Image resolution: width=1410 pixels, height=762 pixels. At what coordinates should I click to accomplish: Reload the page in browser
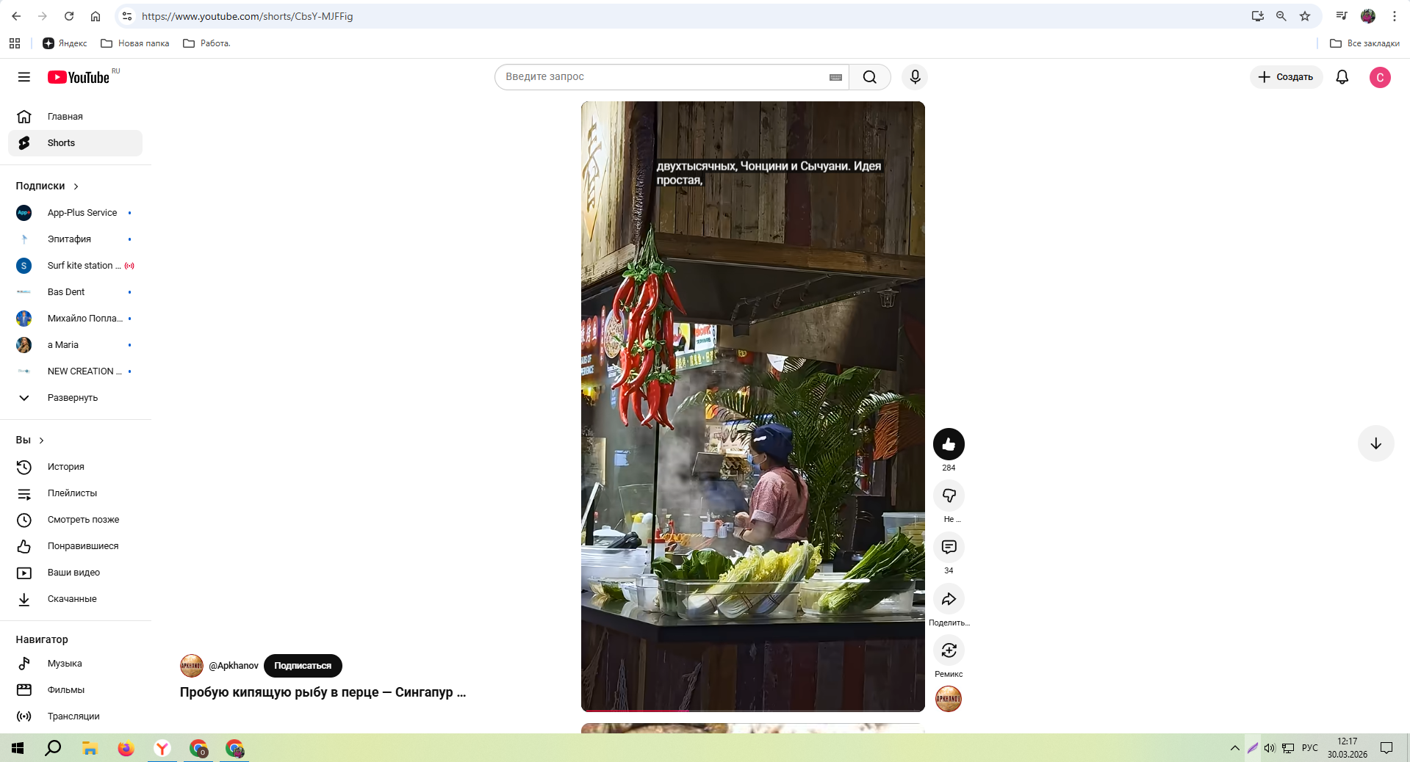[x=69, y=16]
